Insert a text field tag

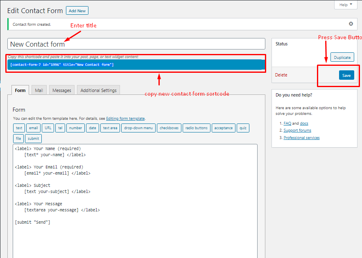(x=19, y=128)
